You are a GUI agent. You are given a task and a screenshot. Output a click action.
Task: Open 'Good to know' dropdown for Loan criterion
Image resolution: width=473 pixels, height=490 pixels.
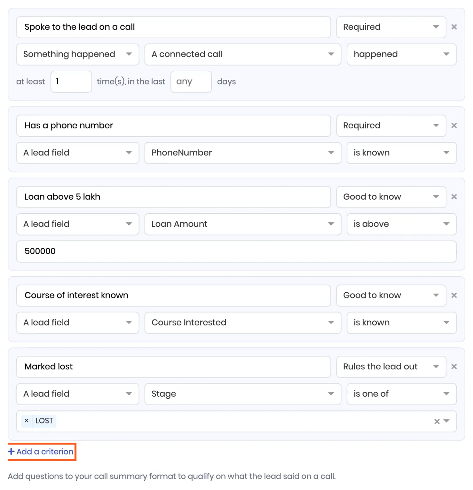pyautogui.click(x=391, y=197)
